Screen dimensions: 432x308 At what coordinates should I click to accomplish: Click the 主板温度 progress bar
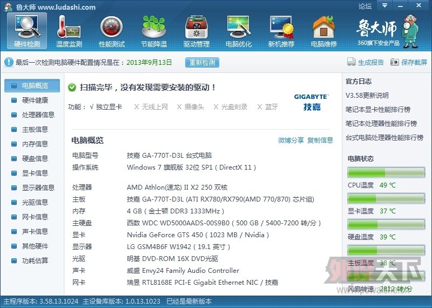386,250
